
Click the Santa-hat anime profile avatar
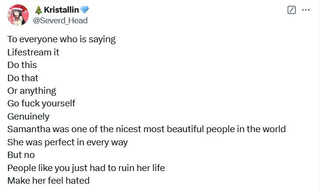point(18,15)
